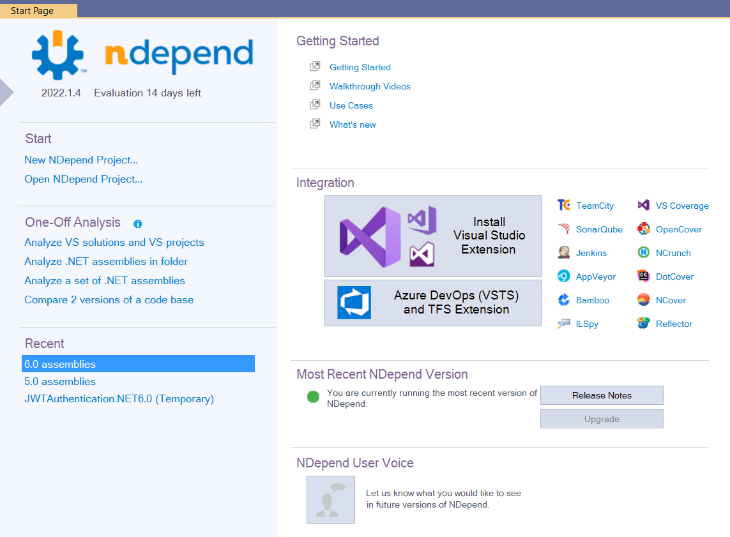Open the Bamboo integration link

[592, 300]
